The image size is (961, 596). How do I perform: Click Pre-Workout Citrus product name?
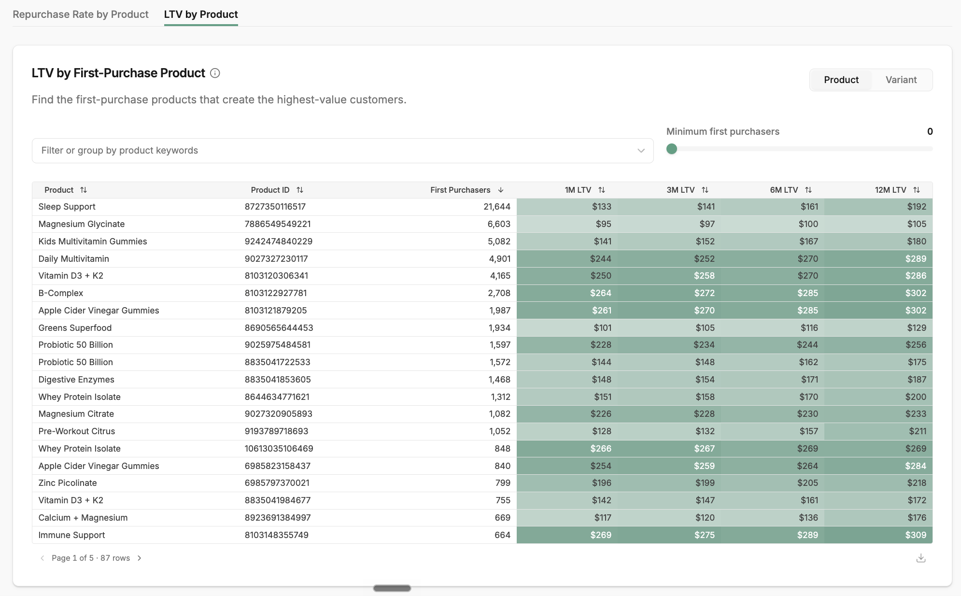[77, 431]
